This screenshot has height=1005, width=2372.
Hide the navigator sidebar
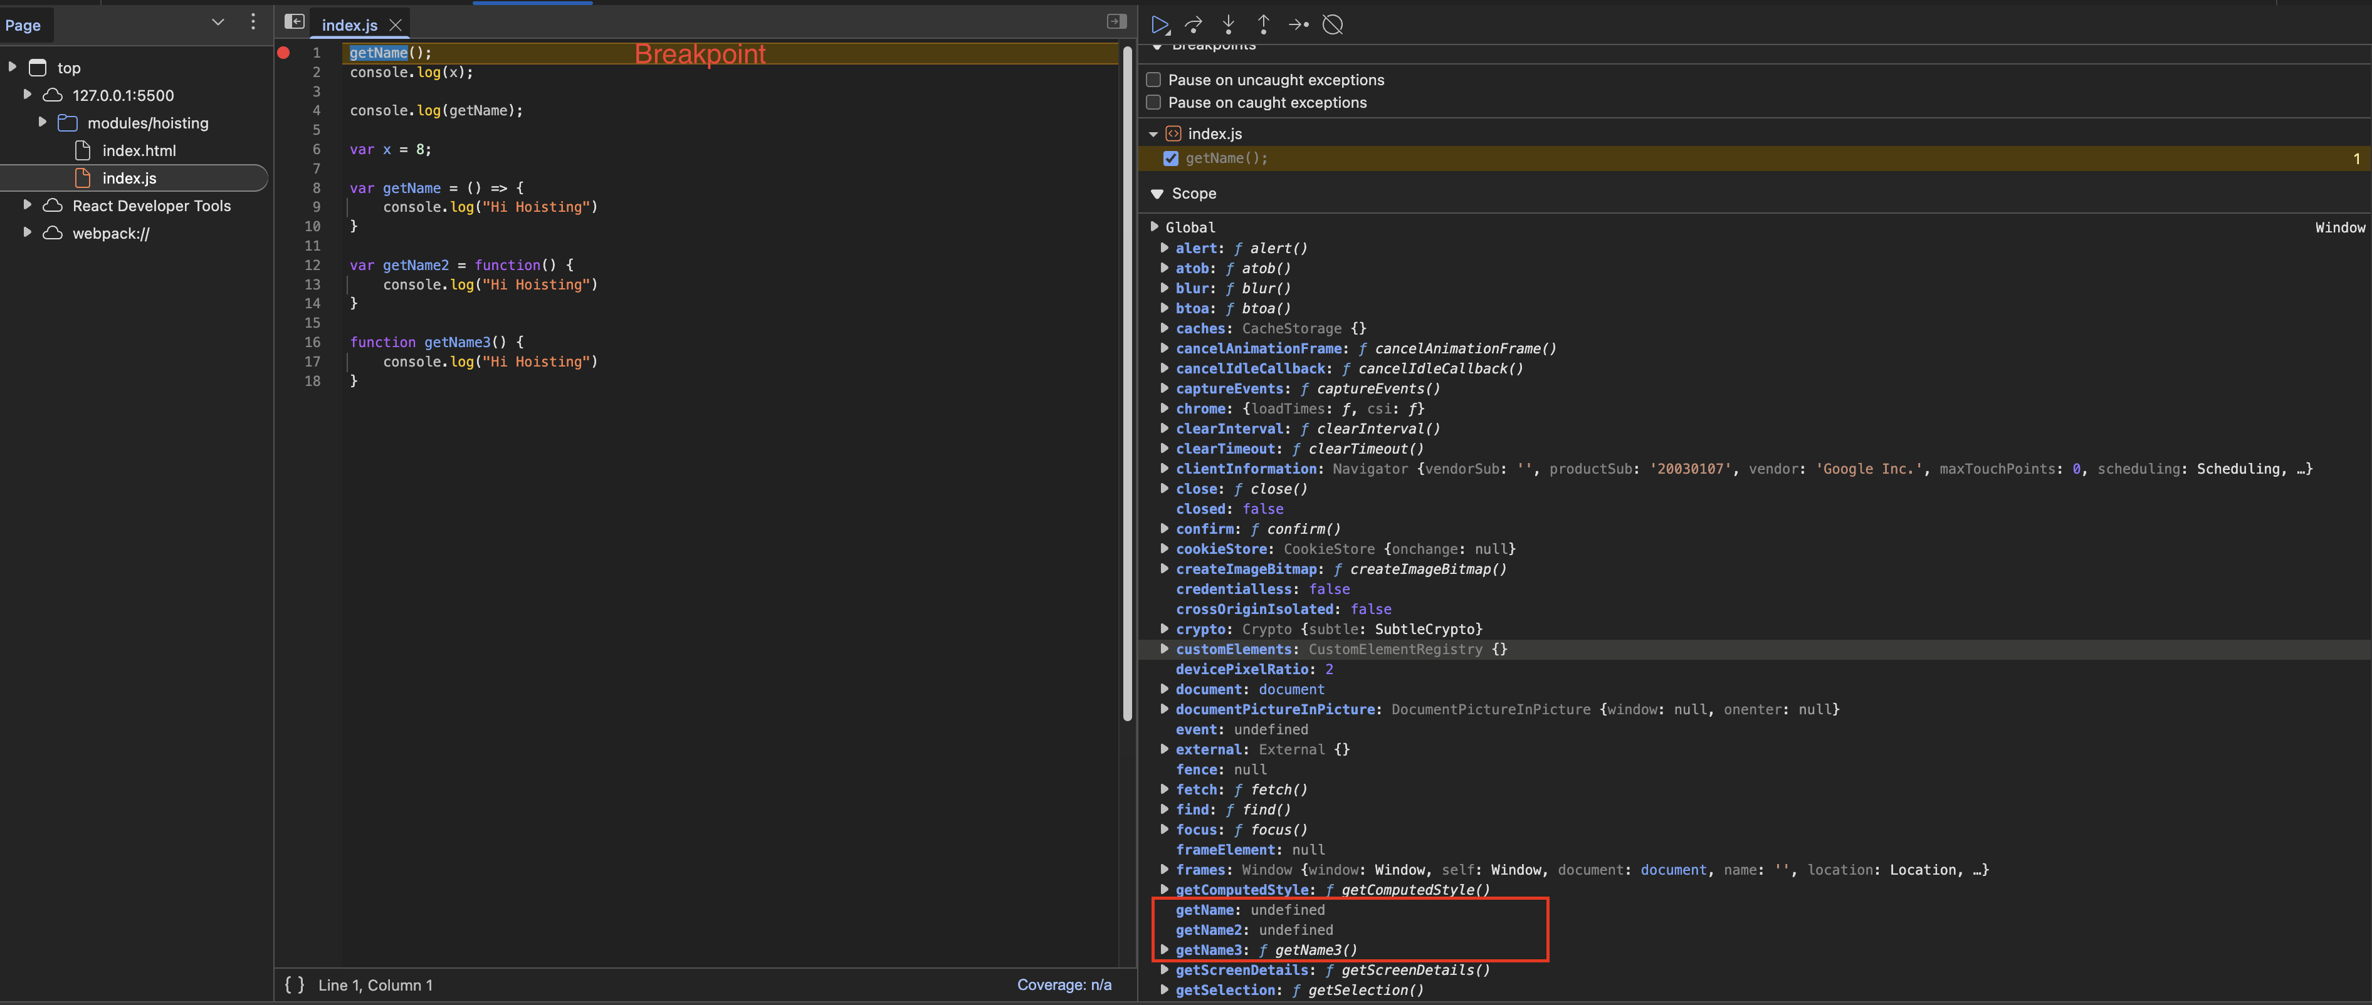tap(295, 21)
